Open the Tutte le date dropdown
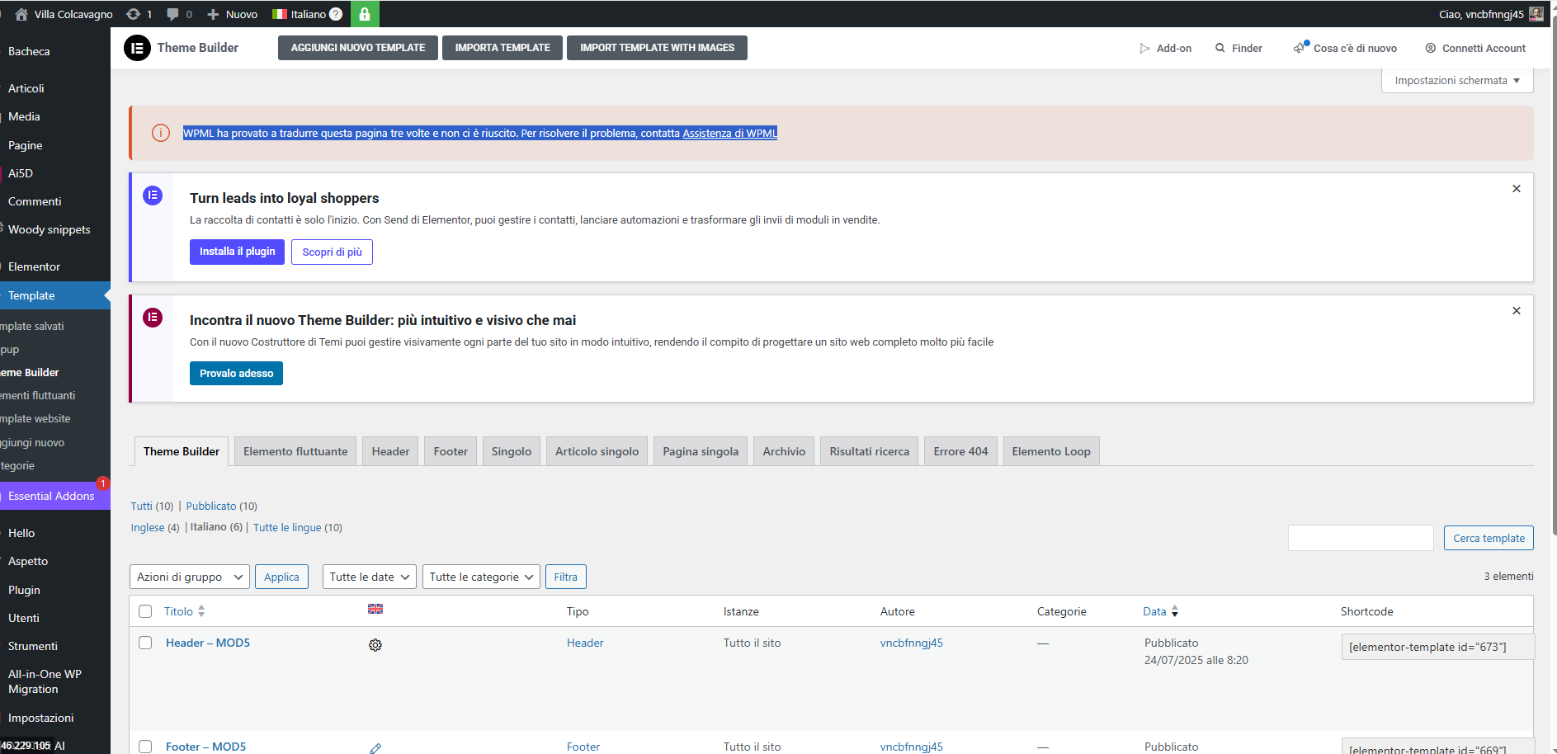 click(370, 577)
